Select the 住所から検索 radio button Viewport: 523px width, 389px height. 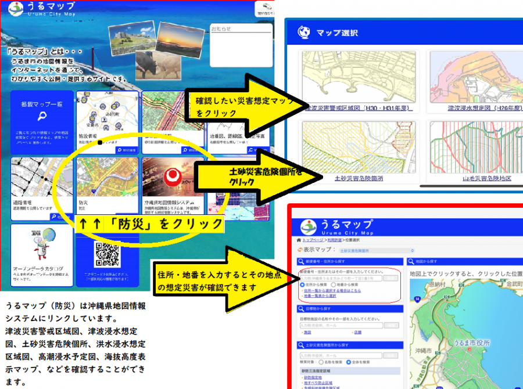point(302,284)
